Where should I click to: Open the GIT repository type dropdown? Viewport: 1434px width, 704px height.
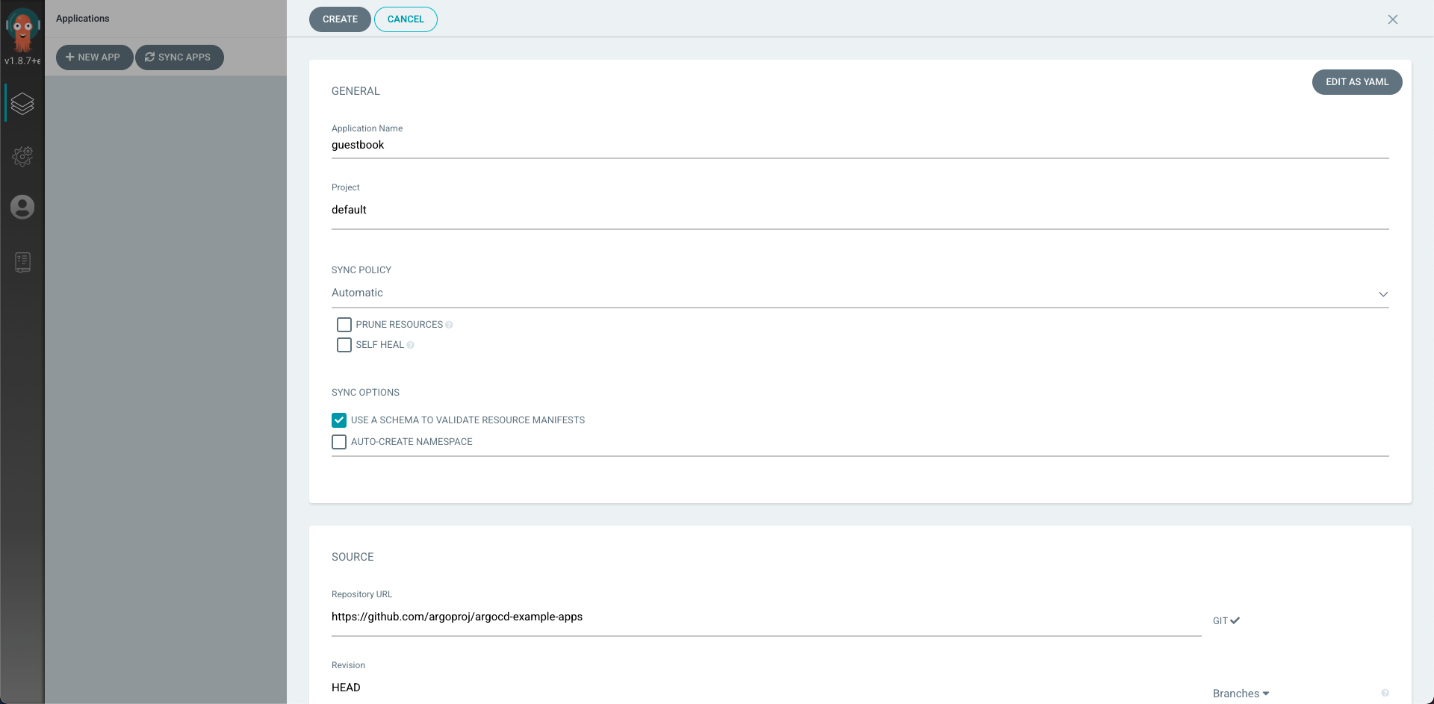tap(1226, 620)
